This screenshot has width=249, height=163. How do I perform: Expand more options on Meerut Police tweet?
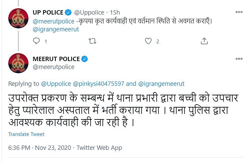pos(239,59)
